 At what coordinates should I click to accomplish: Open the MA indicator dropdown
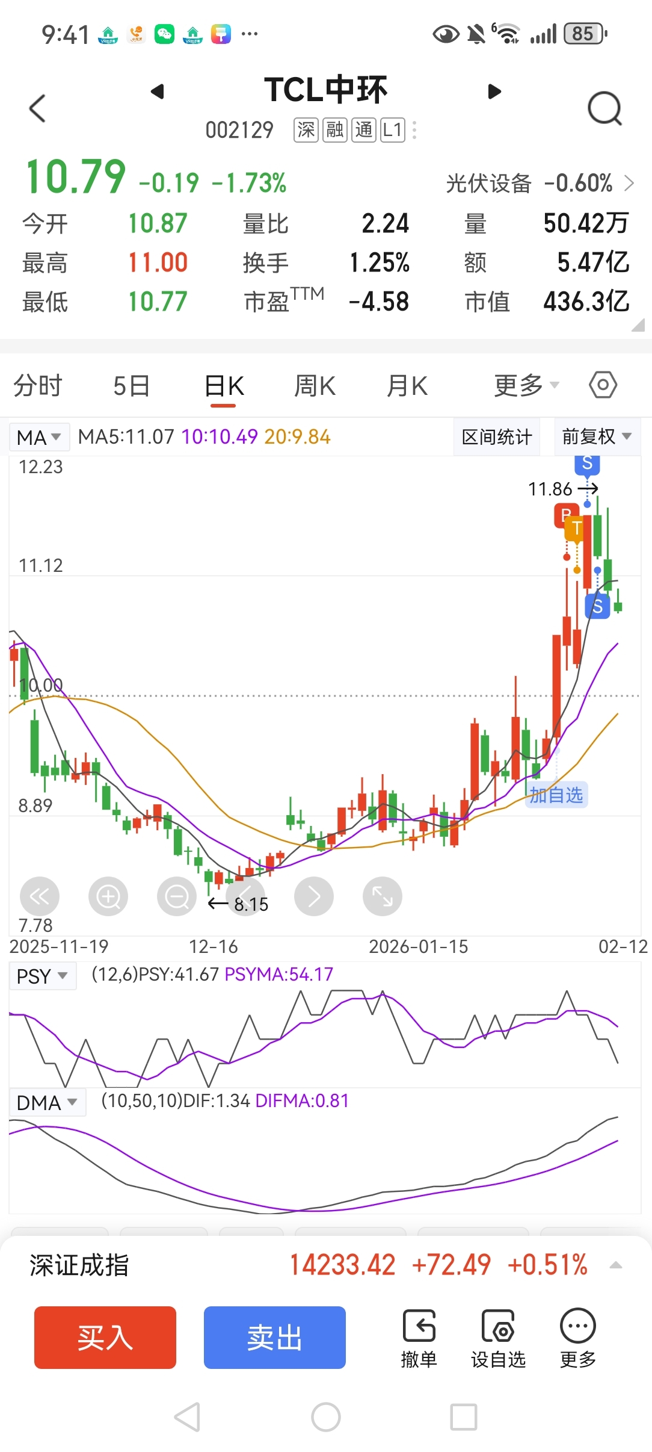[x=39, y=437]
